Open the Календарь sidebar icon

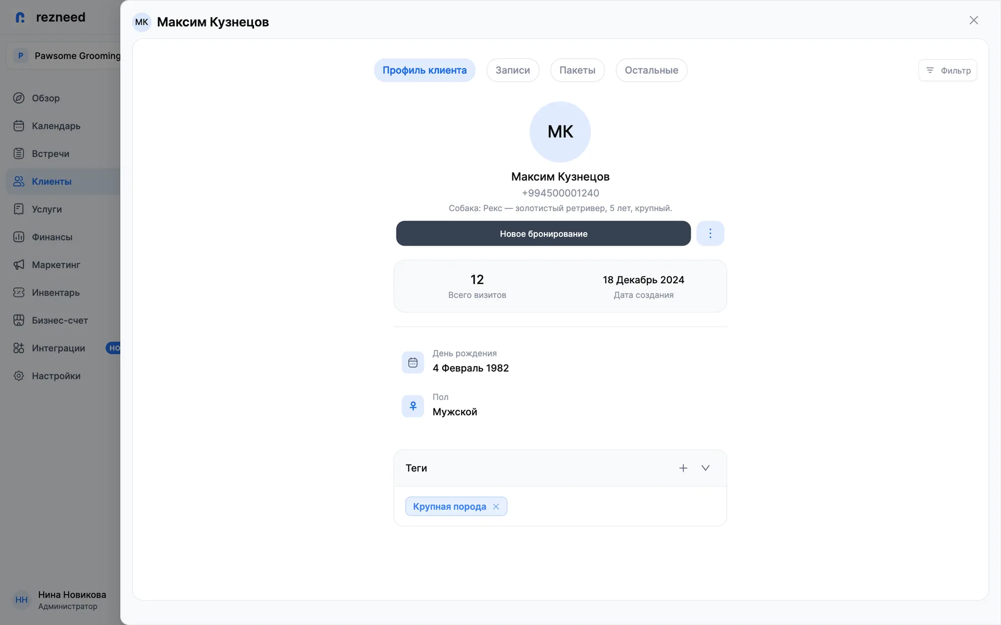[x=19, y=126]
